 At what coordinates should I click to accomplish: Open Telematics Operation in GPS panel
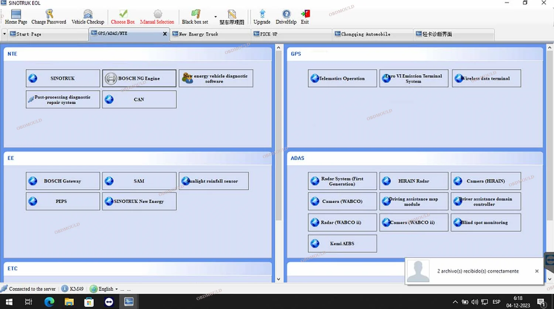(x=342, y=78)
